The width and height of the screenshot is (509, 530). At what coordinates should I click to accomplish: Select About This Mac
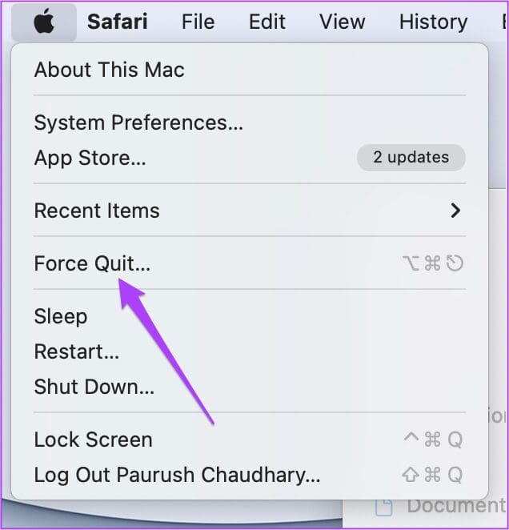109,70
